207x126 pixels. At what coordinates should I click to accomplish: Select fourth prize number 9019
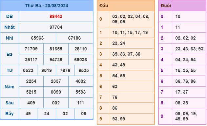pos(47,70)
